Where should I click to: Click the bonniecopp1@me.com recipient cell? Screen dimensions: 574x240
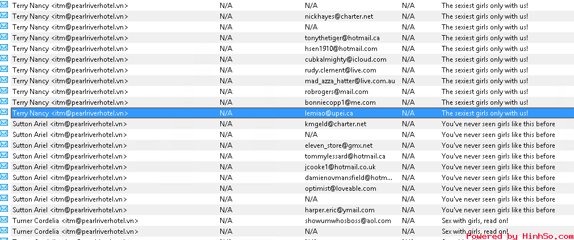click(340, 102)
